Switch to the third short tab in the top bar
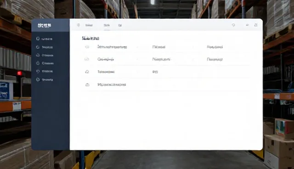 (120, 25)
